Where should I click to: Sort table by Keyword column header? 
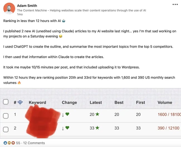coord(37,102)
